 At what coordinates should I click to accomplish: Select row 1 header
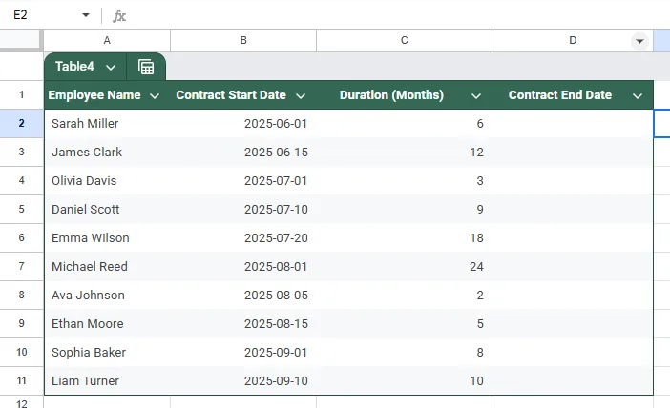pos(21,94)
